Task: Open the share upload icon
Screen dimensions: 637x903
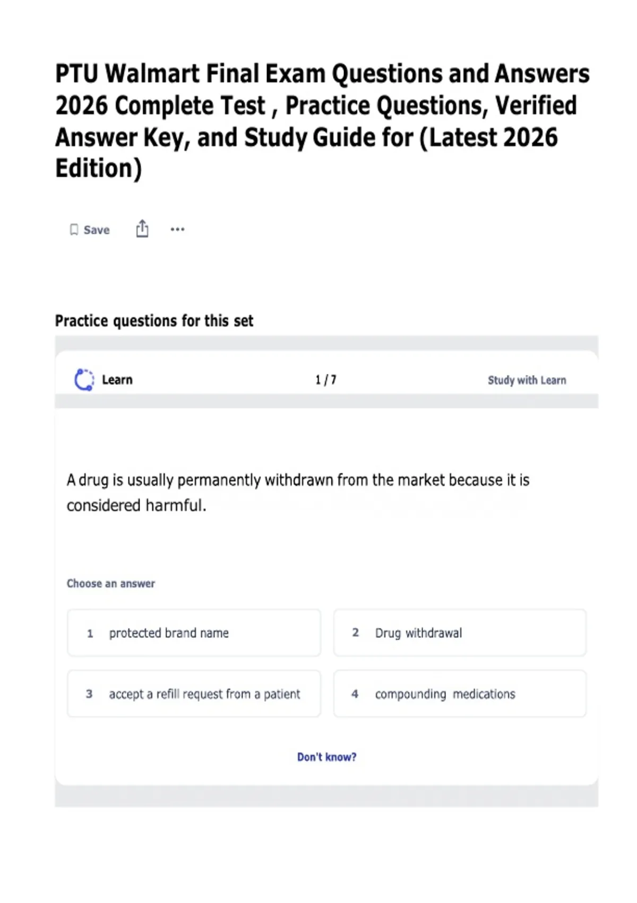Action: pyautogui.click(x=142, y=228)
